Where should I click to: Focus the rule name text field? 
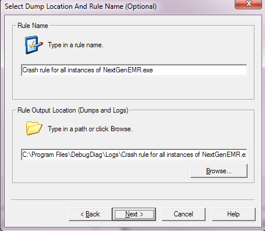tap(134, 70)
